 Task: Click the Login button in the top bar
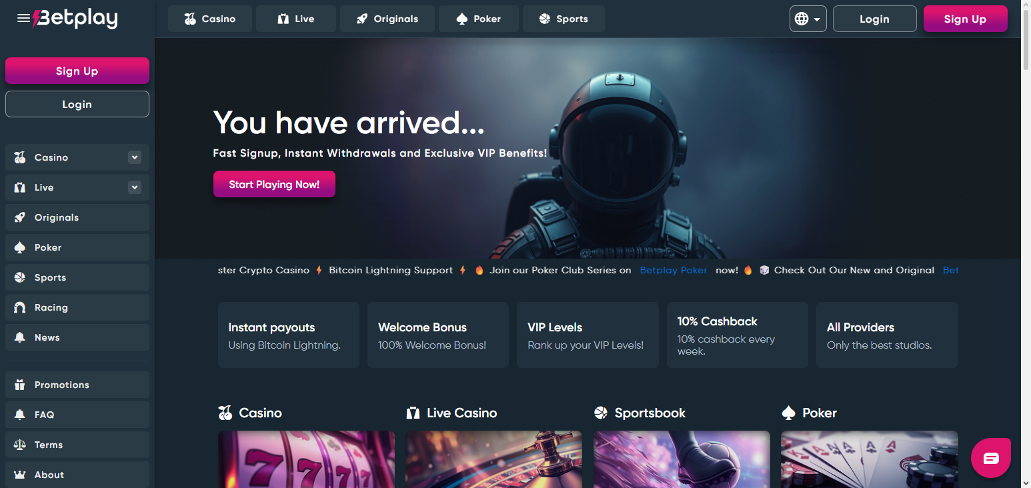coord(874,19)
